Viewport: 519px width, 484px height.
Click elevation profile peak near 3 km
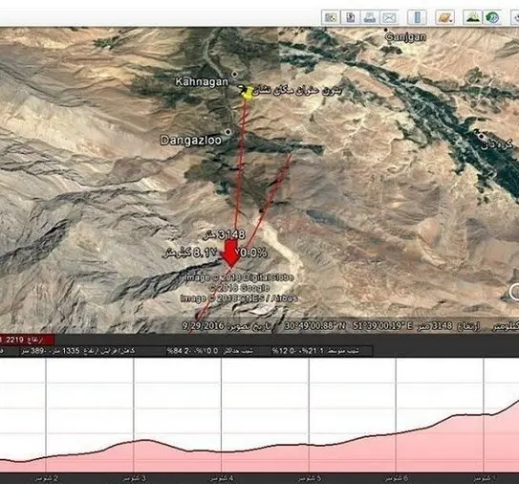click(144, 440)
